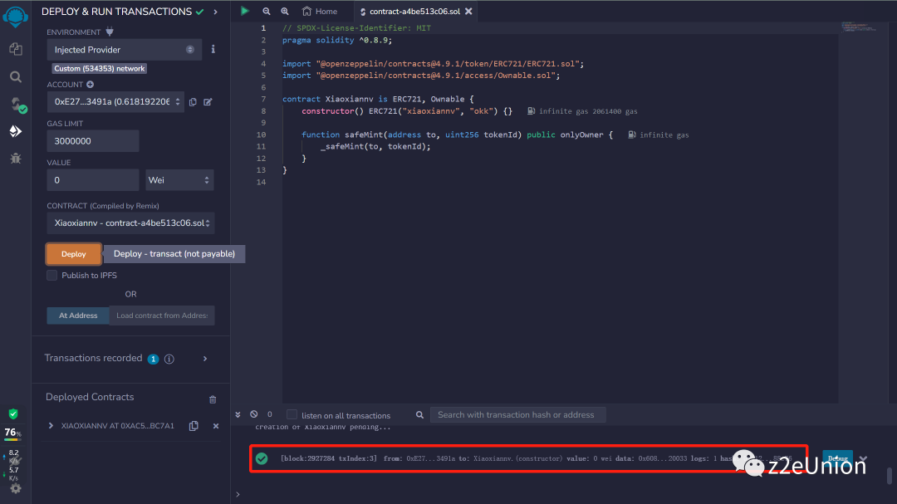Screen dimensions: 897x504
Task: Enable the Publish to IPFS checkbox
Action: 52,276
